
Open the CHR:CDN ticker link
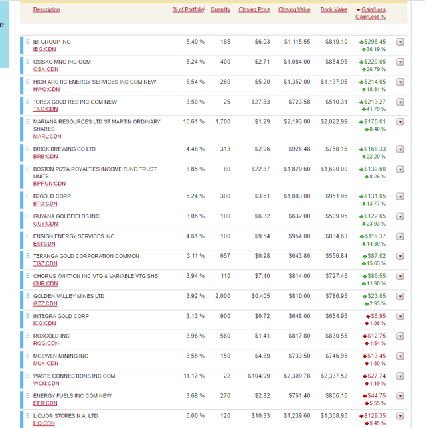[x=45, y=283]
